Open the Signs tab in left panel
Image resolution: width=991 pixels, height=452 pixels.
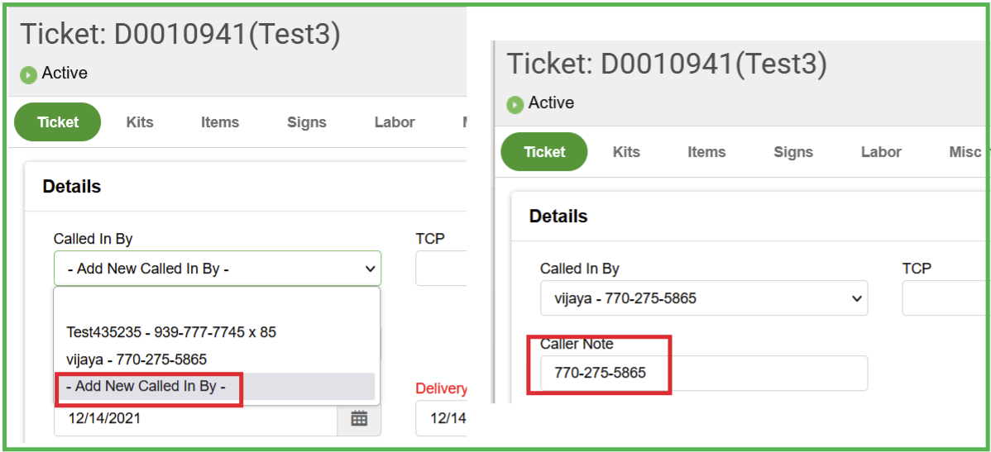click(307, 122)
